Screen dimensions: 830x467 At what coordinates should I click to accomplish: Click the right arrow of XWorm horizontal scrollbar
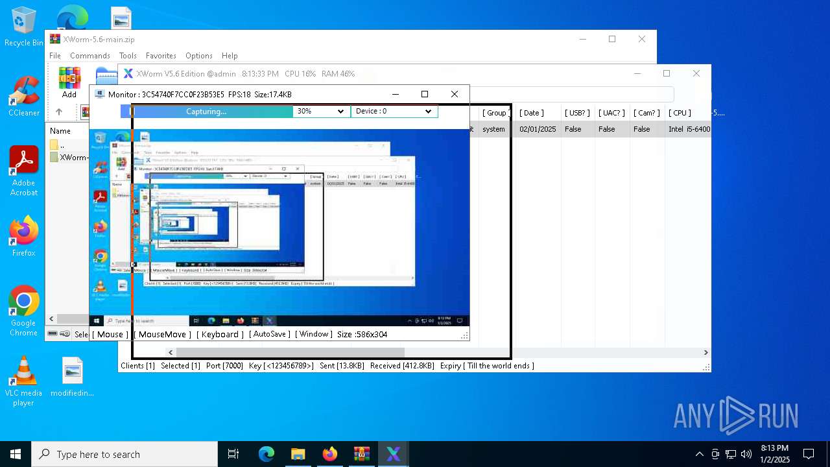click(706, 352)
